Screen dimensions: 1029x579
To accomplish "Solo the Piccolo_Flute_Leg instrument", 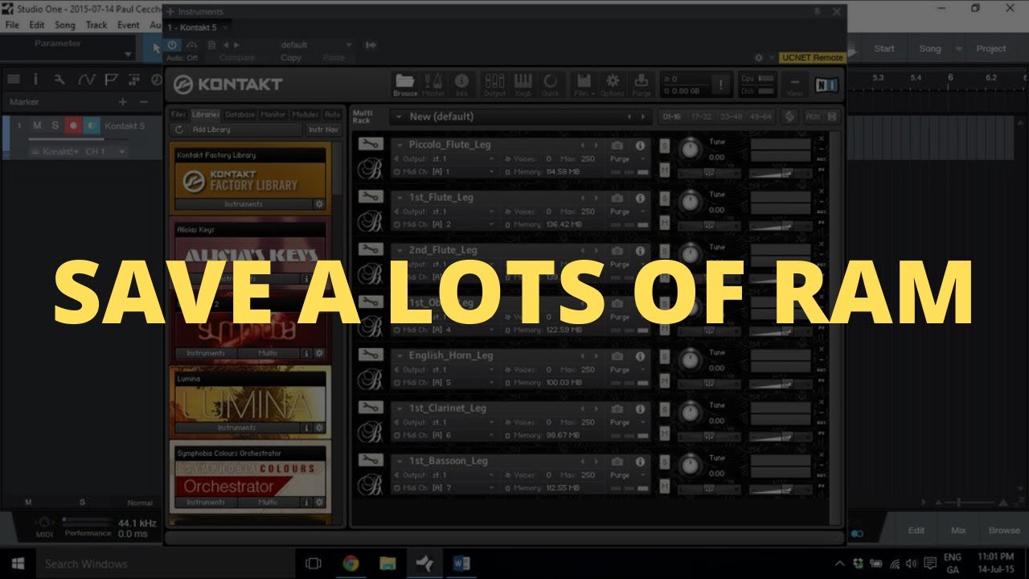I will [x=665, y=145].
